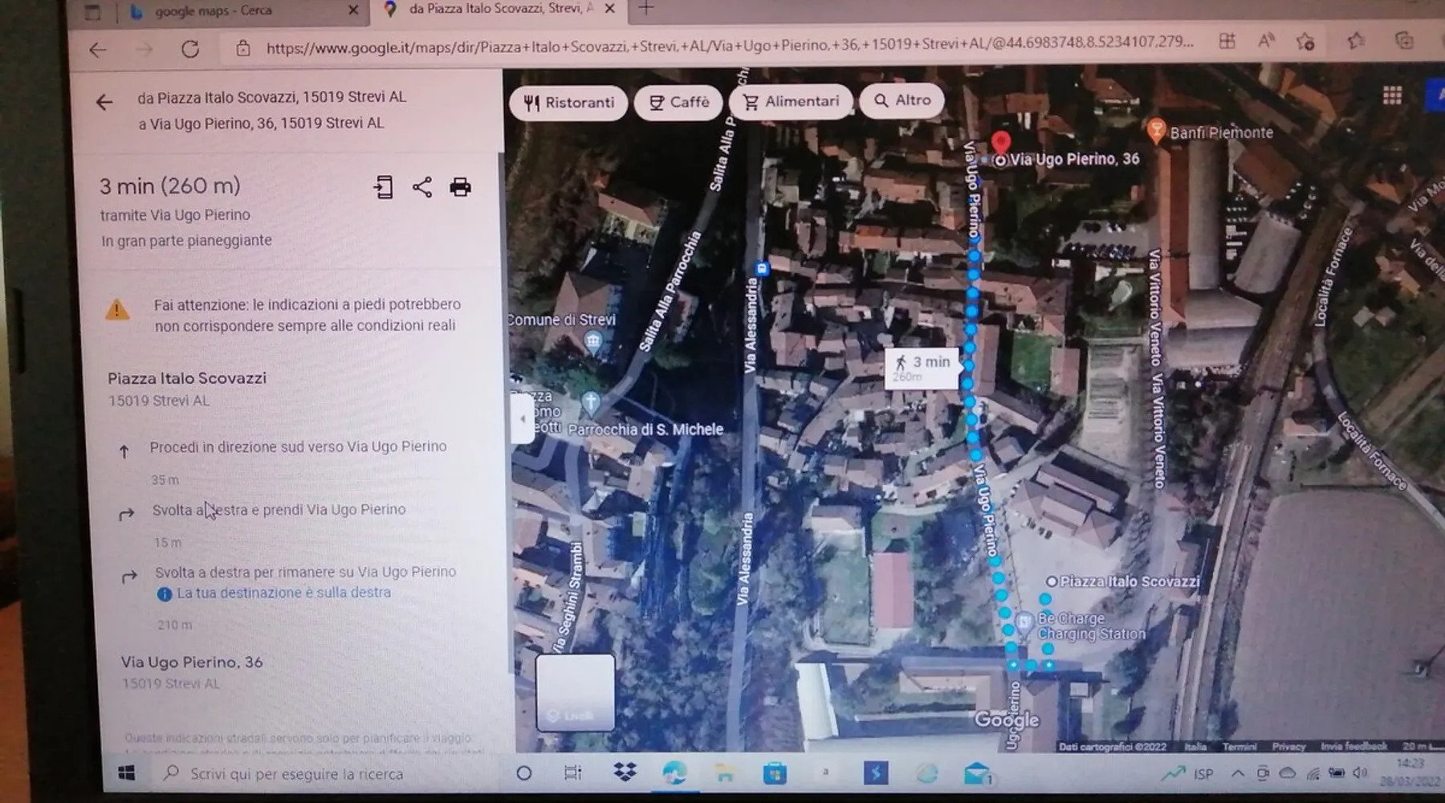Select step Procedi in direzione sud
The image size is (1445, 803).
298,446
